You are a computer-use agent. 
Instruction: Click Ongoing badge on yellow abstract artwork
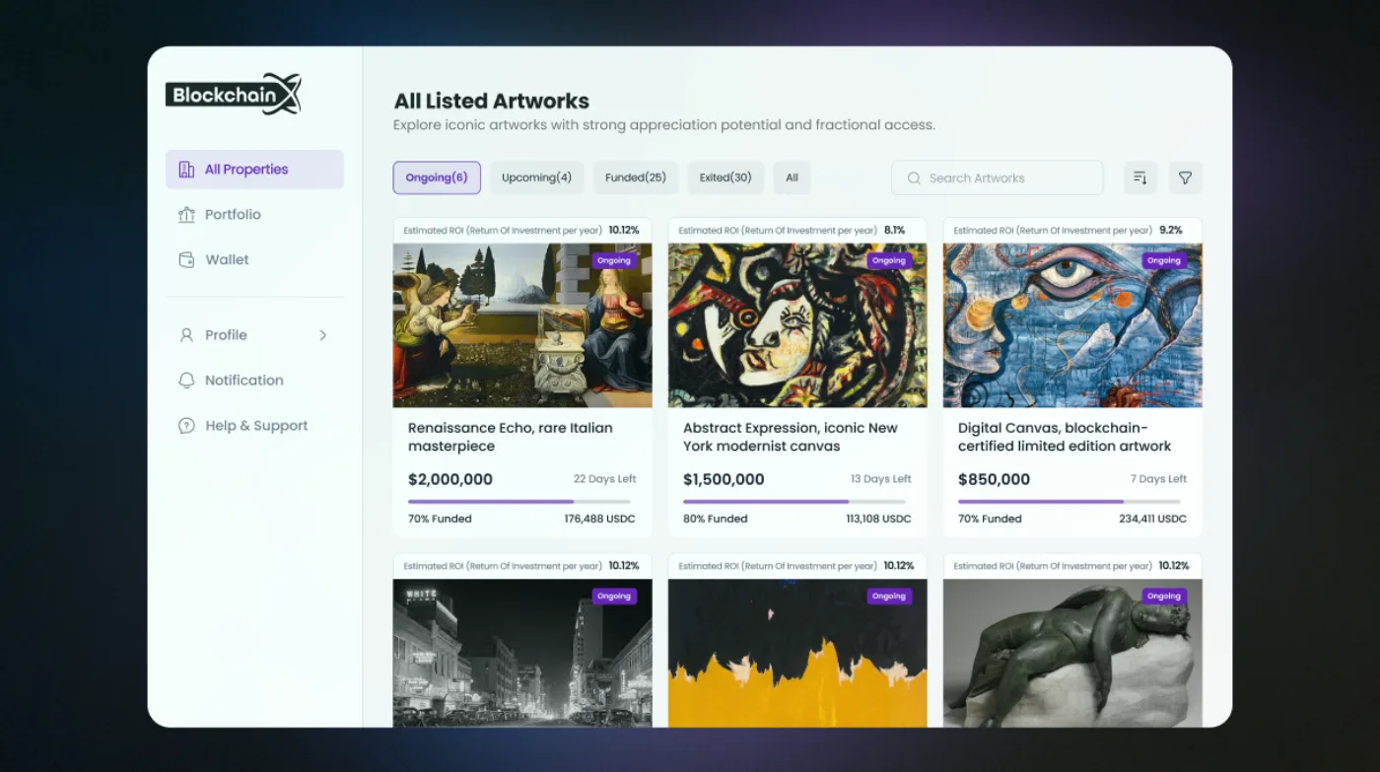(x=889, y=596)
